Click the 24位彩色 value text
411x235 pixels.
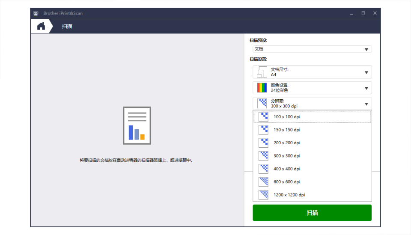pos(280,90)
